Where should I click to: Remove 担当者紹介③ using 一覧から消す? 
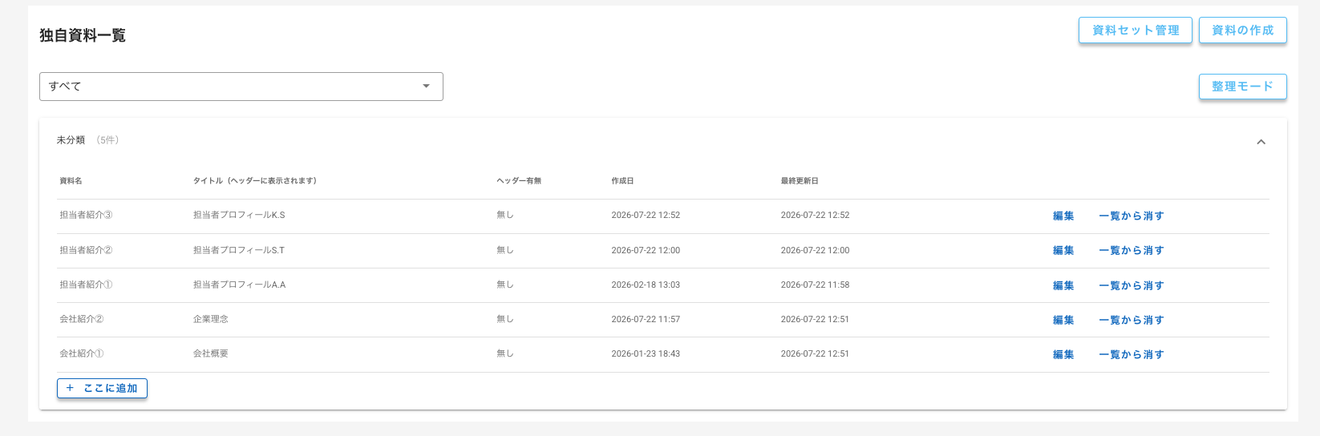coord(1131,216)
